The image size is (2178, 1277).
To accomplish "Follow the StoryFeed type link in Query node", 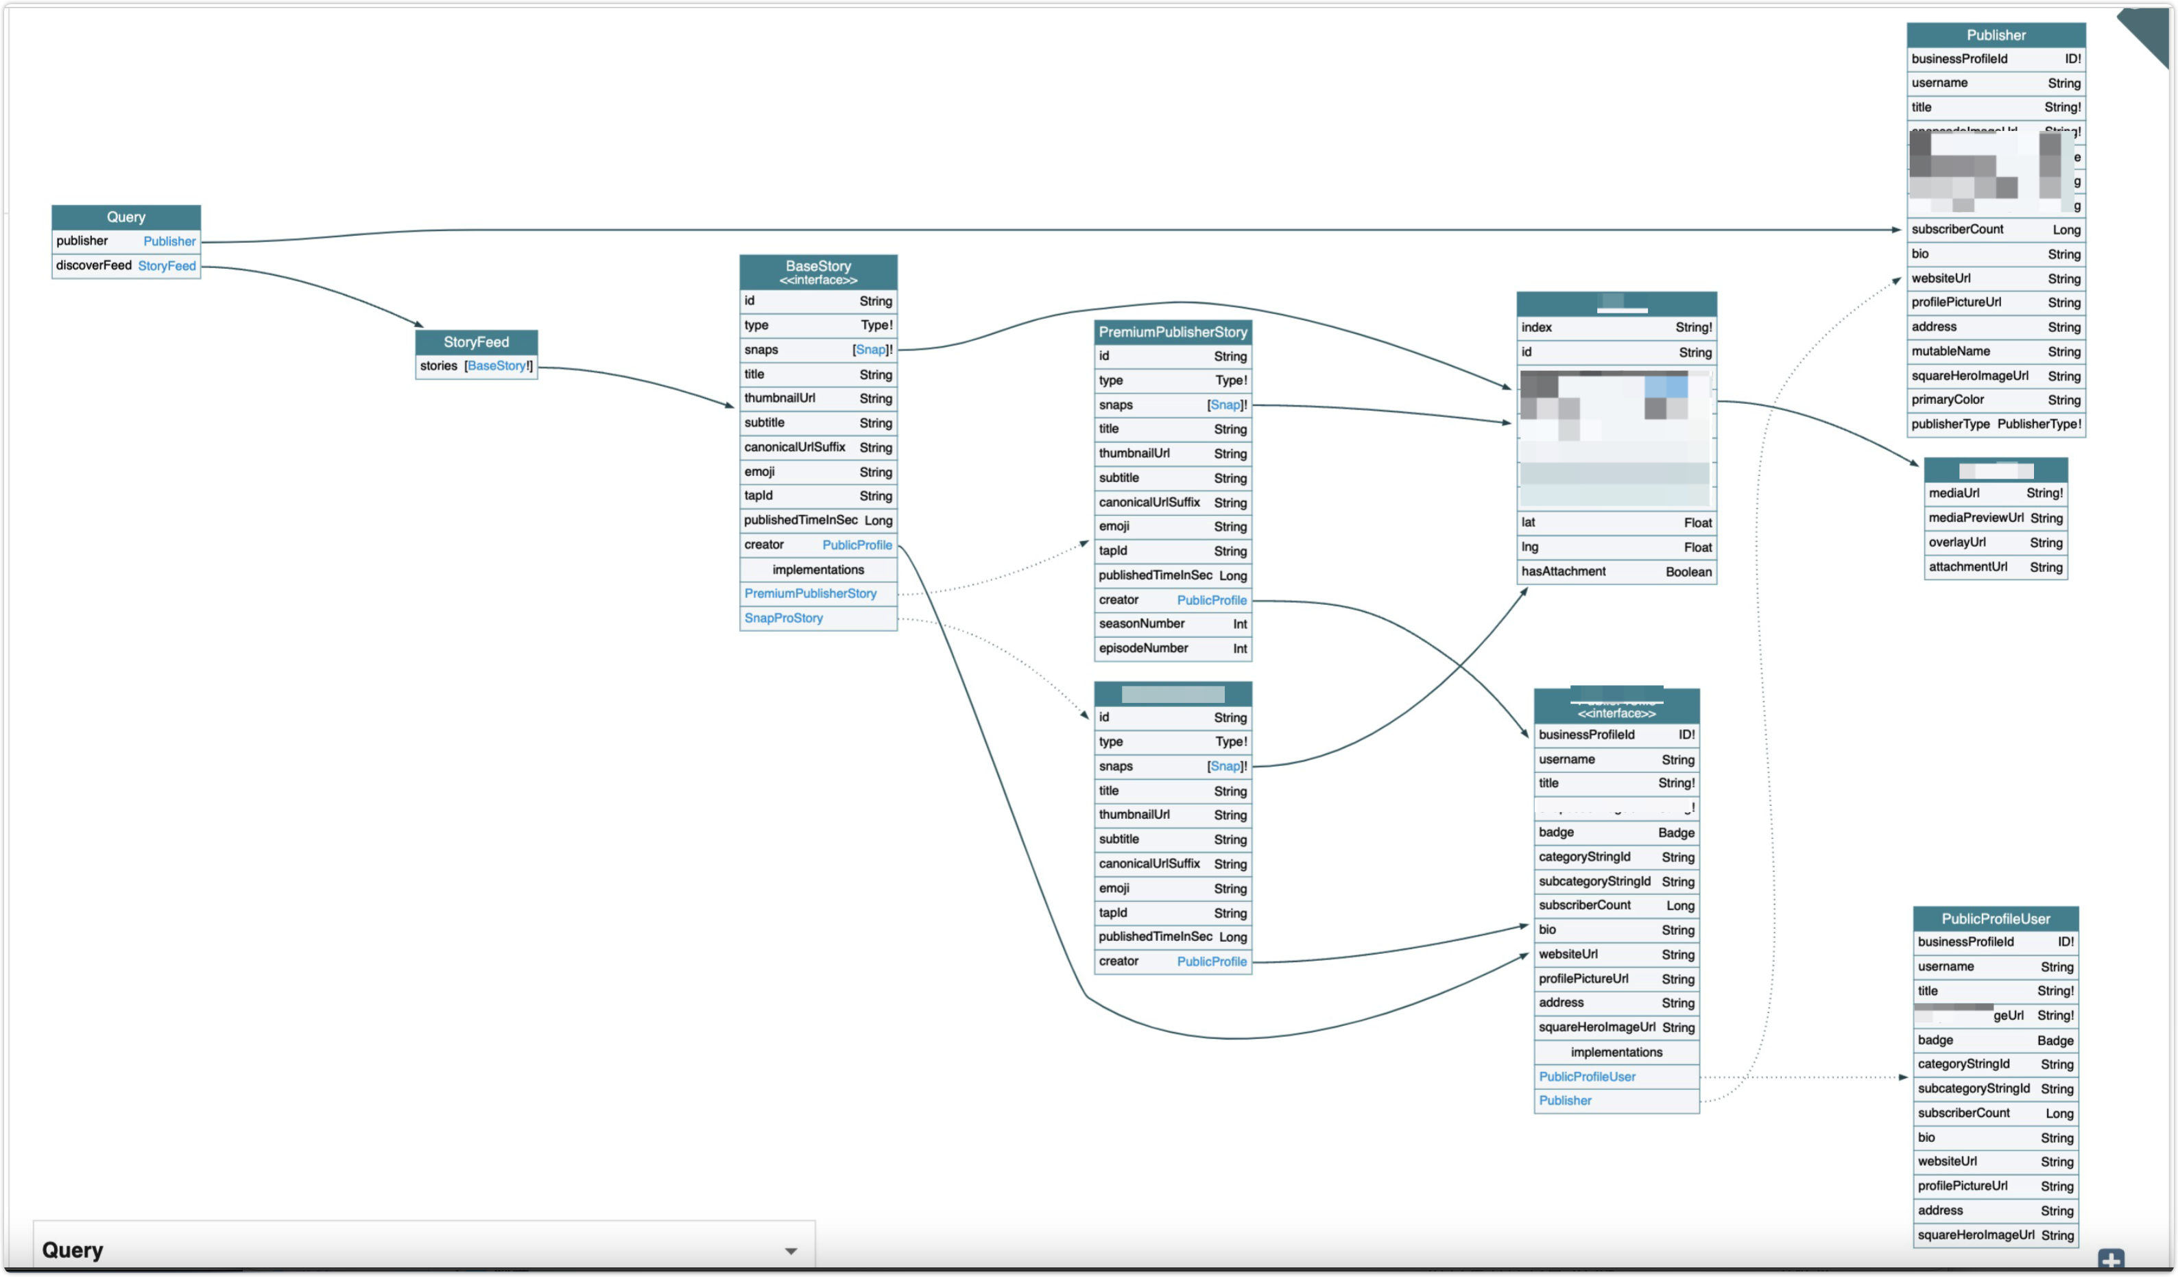I will [x=167, y=265].
